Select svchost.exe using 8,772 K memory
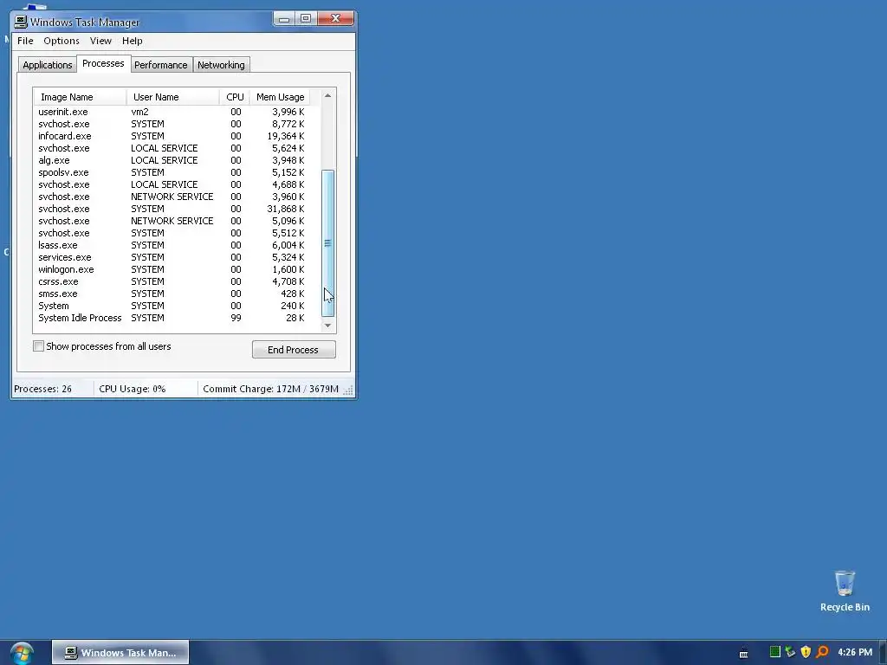Screen dimensions: 887x665 [172, 124]
